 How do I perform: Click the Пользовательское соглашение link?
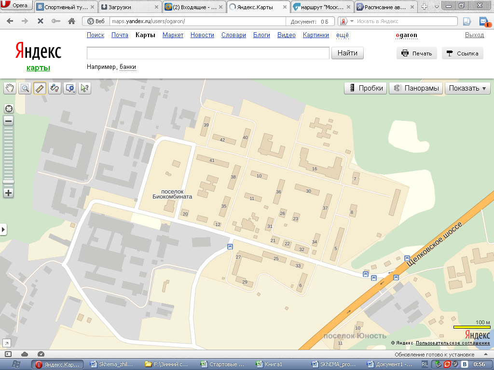[x=453, y=343]
